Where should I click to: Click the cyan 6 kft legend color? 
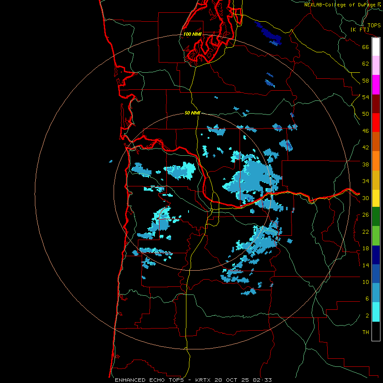[376, 312]
